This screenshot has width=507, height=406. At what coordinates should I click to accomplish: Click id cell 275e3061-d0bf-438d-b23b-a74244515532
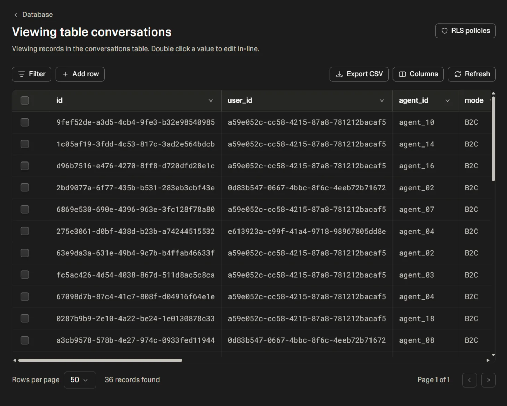(135, 231)
